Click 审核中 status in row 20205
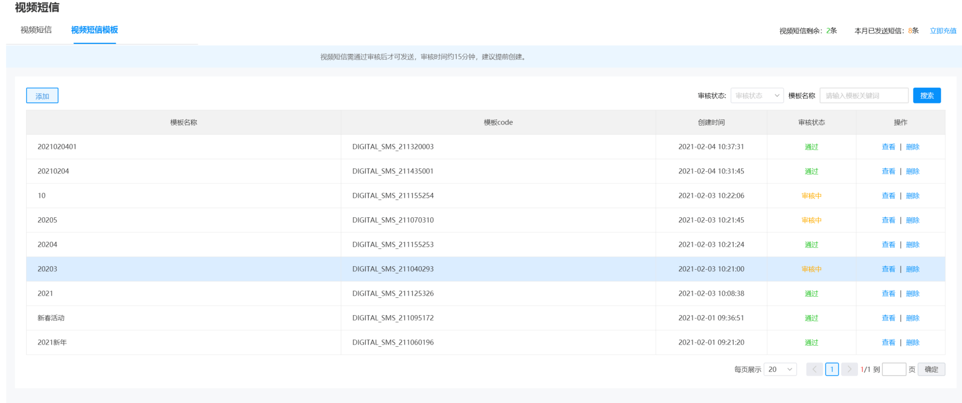962x403 pixels. tap(812, 220)
